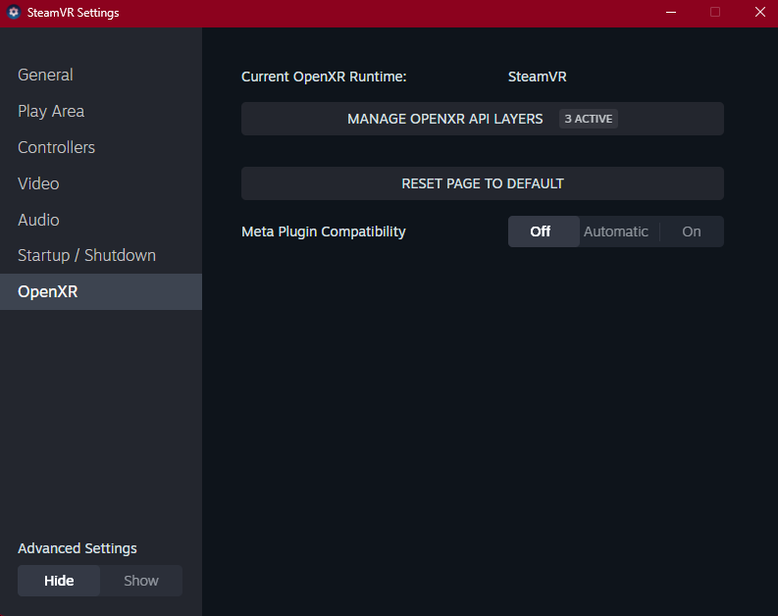This screenshot has height=616, width=778.
Task: Click the SteamVR runtime value text
Action: [537, 77]
